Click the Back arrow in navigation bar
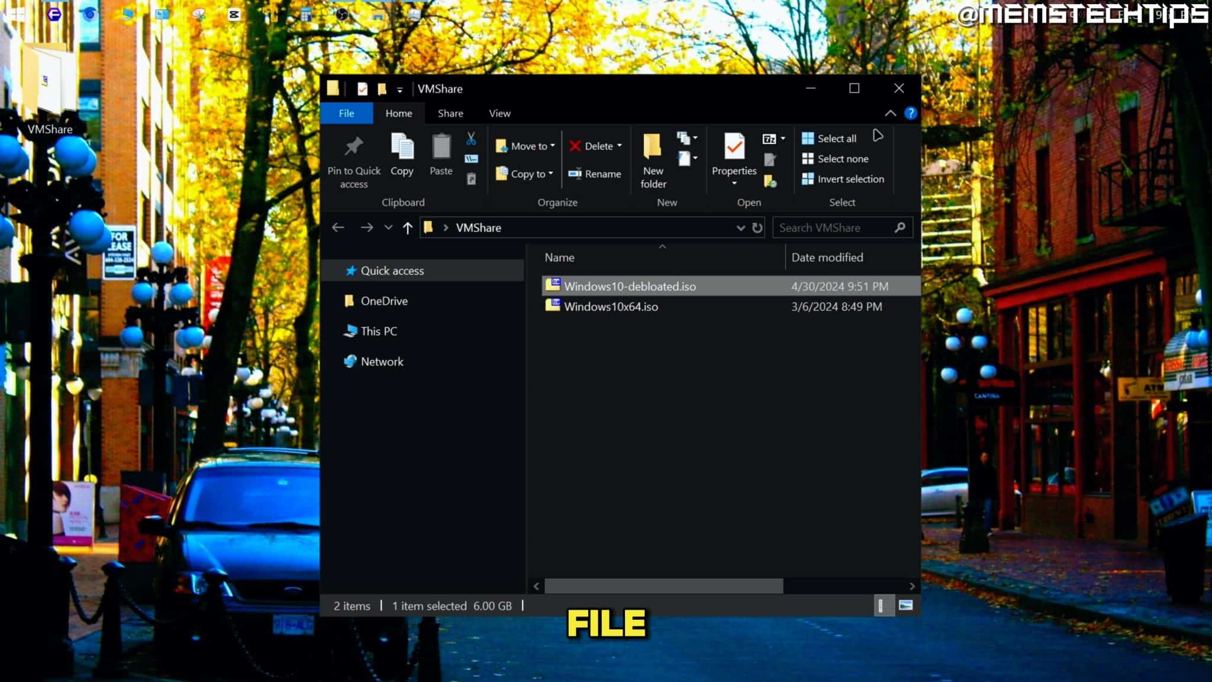1212x682 pixels. click(x=338, y=227)
